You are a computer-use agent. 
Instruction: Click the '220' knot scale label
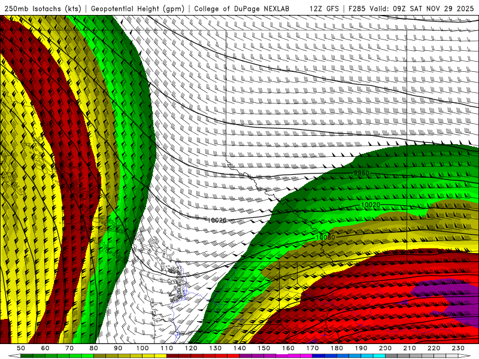tap(433, 348)
